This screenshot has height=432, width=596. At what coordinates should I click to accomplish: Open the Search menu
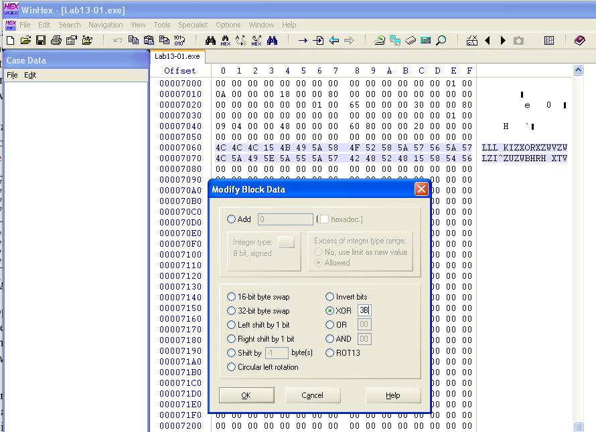tap(69, 25)
